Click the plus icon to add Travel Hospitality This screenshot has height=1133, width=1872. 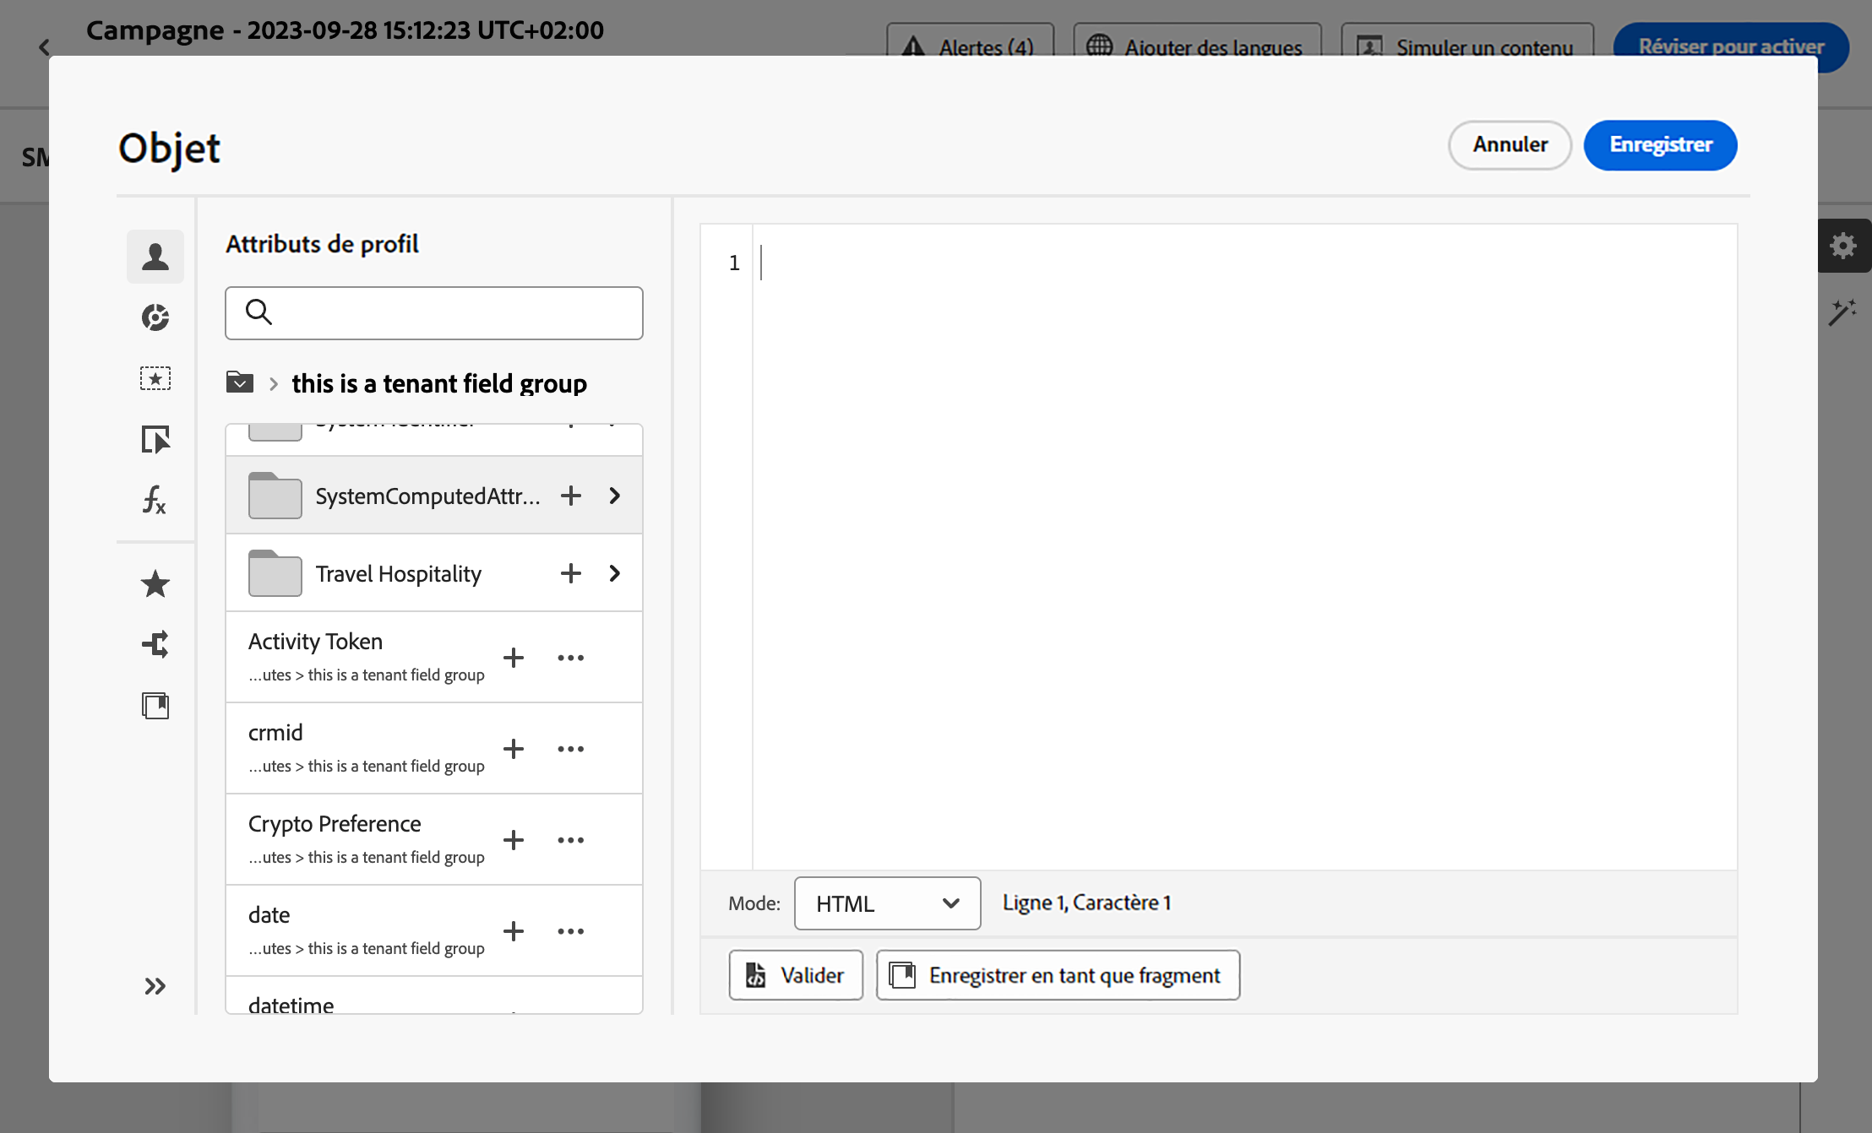click(571, 574)
